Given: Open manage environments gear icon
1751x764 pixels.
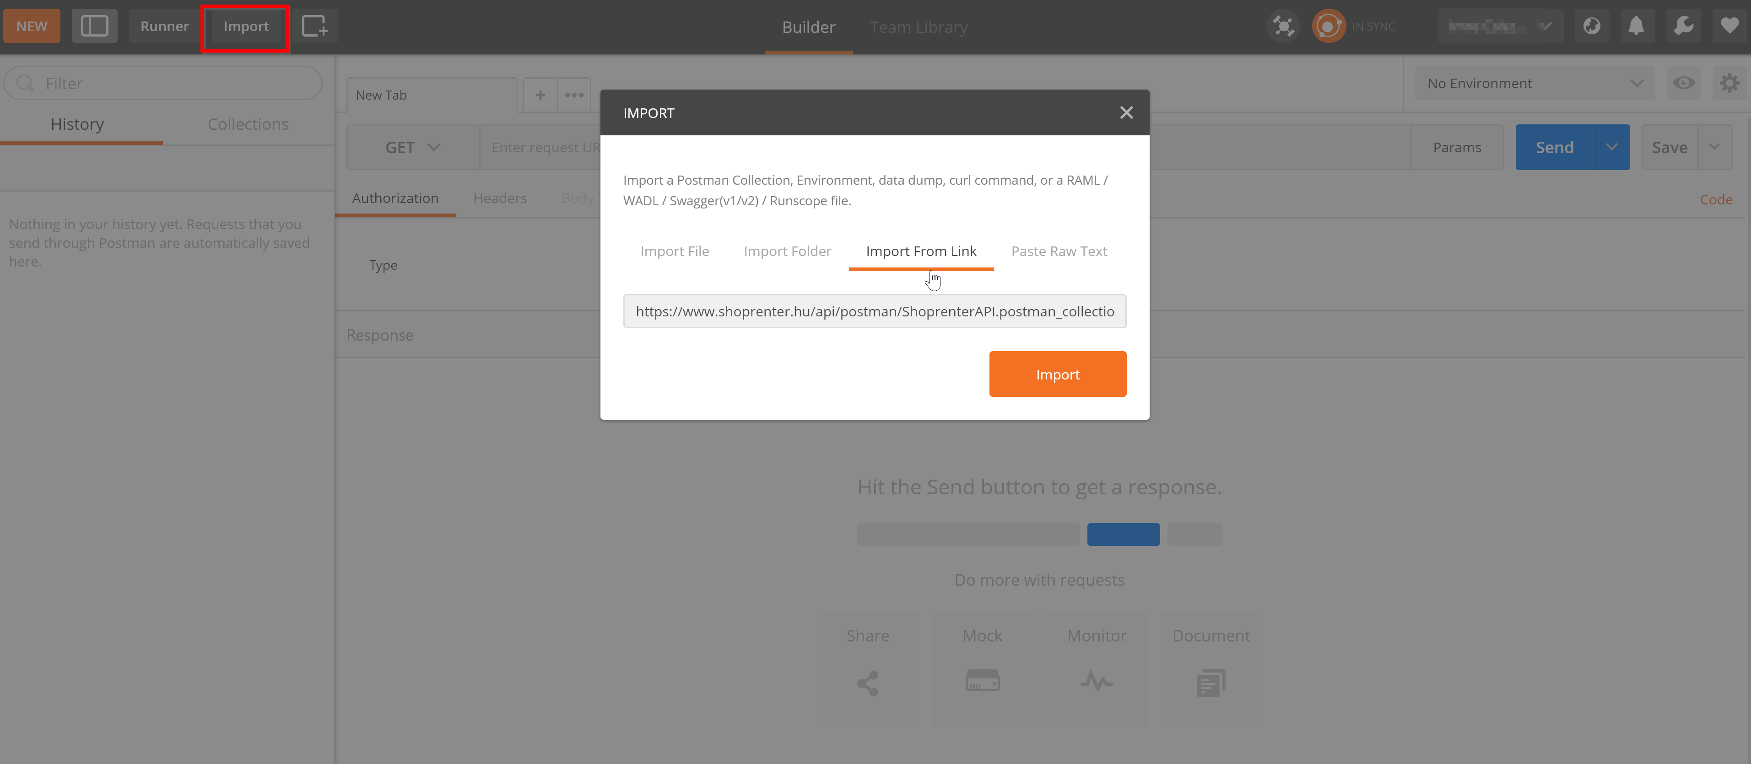Looking at the screenshot, I should click(x=1729, y=83).
